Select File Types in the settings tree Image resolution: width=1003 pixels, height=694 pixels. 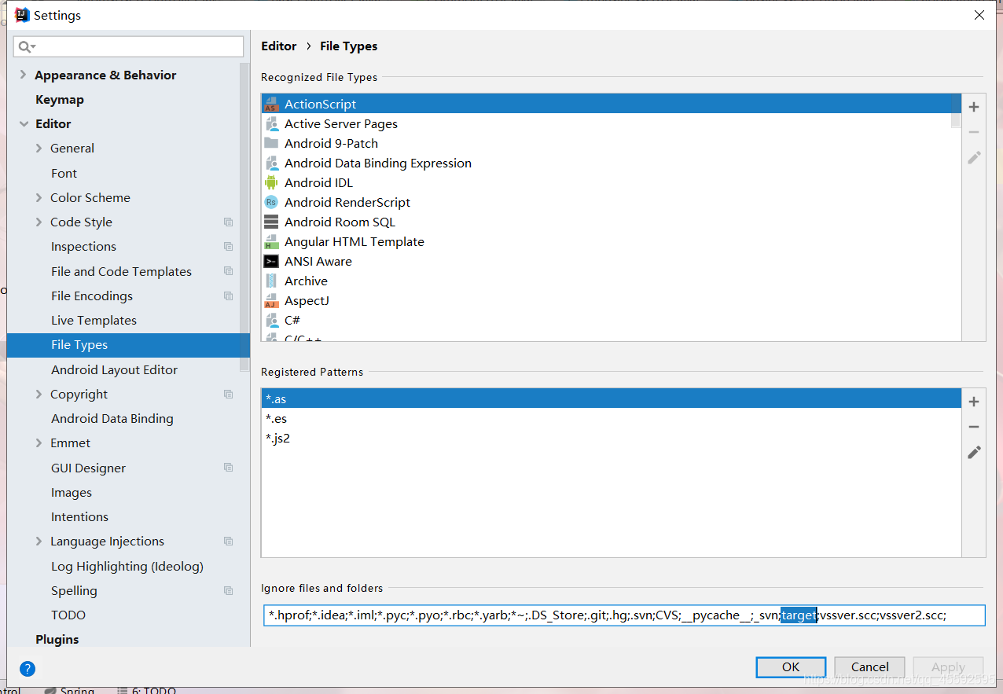pos(128,345)
